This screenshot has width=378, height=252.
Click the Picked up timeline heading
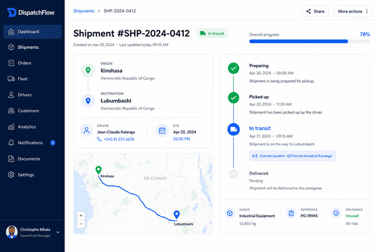pos(259,97)
